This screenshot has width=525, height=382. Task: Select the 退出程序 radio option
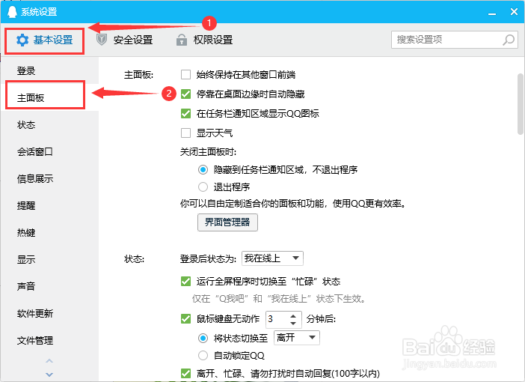(x=203, y=187)
